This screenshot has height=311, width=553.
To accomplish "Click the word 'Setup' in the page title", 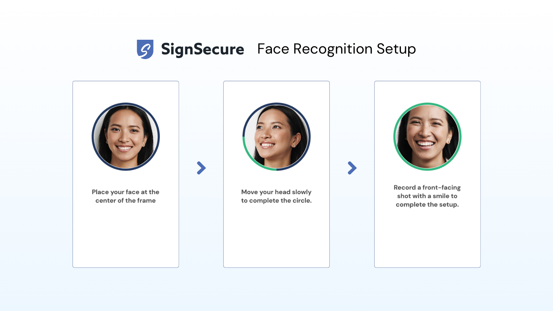I will 396,49.
